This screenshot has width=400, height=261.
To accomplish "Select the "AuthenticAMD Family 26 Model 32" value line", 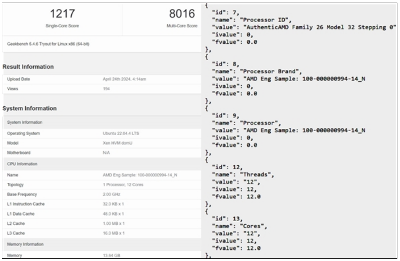I will click(x=304, y=27).
